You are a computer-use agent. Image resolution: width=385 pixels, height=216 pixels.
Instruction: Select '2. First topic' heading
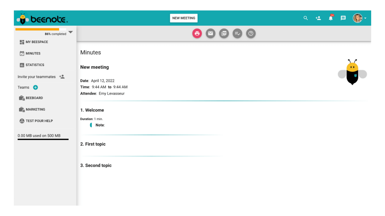(93, 144)
